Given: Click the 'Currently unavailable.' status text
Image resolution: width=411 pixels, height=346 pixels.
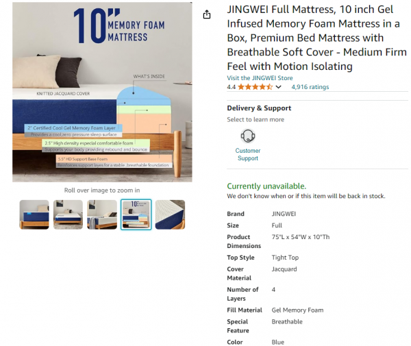Looking at the screenshot, I should click(266, 186).
